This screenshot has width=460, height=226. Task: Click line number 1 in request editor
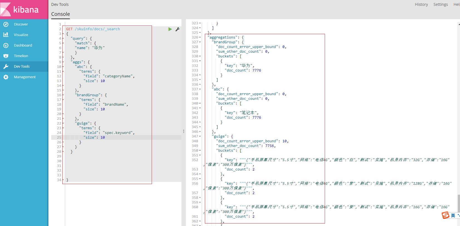coord(60,24)
